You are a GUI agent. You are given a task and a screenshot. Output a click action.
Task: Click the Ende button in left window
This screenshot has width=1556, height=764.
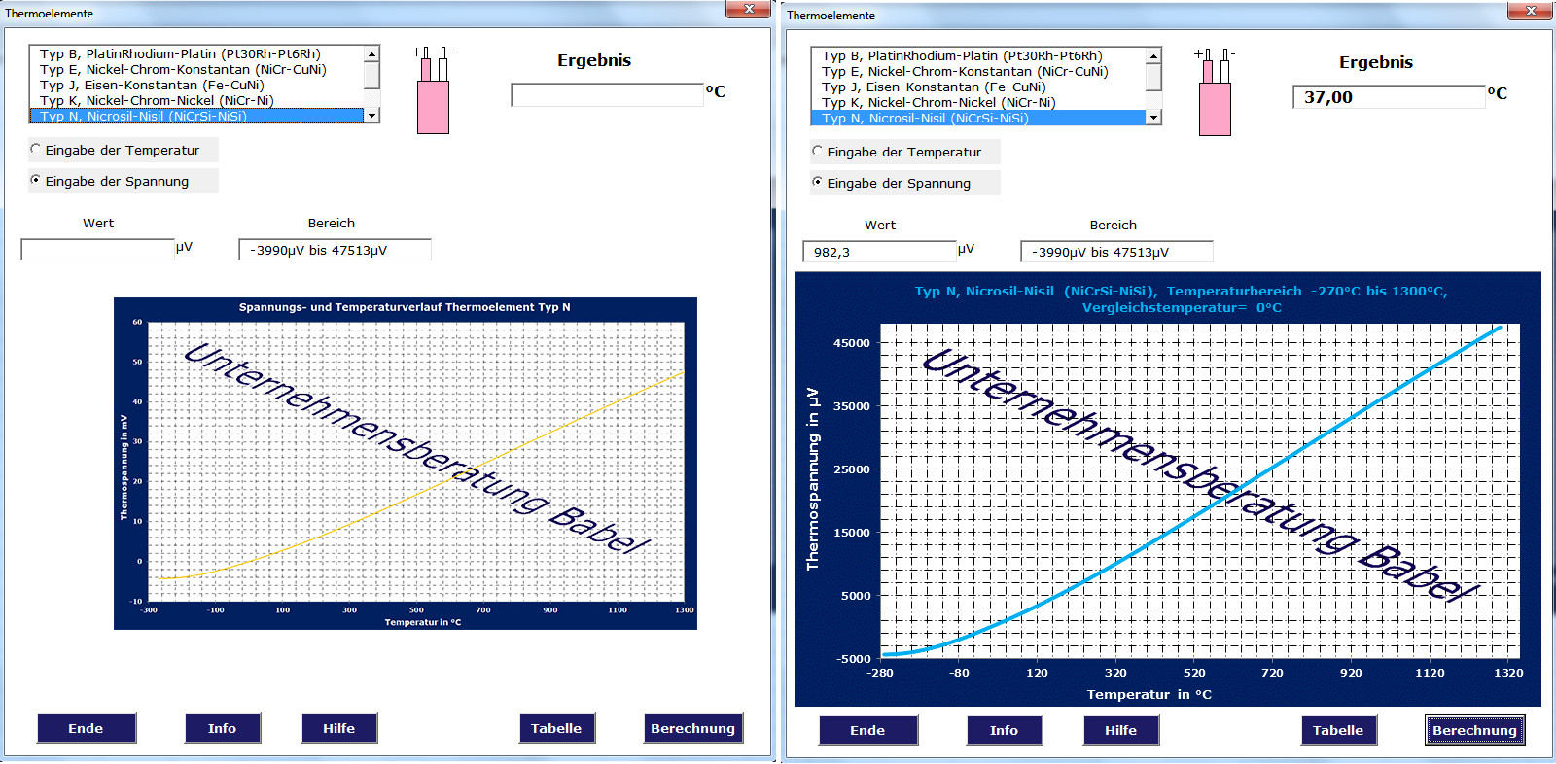(x=87, y=728)
